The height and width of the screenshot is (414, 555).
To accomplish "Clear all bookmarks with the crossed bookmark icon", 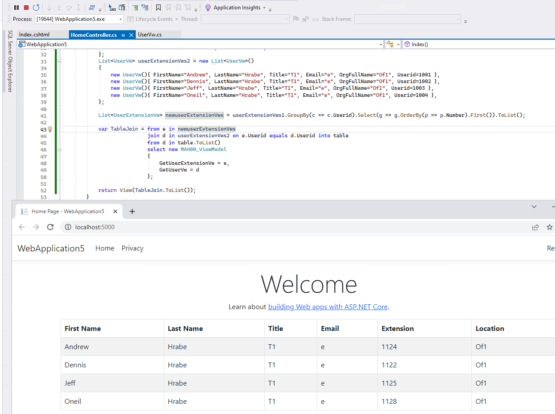I will click(x=188, y=8).
